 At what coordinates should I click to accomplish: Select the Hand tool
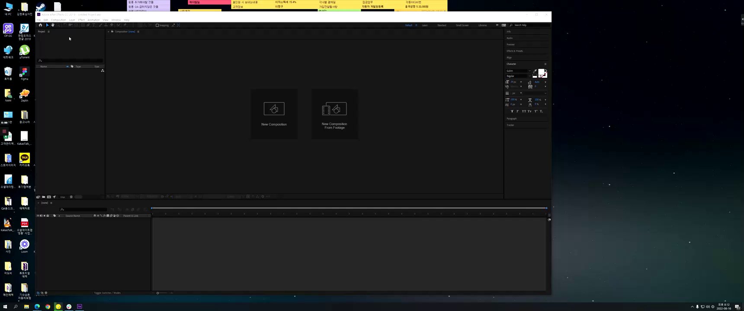coord(53,25)
